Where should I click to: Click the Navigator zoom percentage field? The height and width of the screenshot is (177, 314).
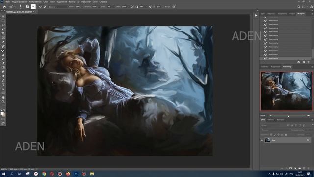point(263,116)
